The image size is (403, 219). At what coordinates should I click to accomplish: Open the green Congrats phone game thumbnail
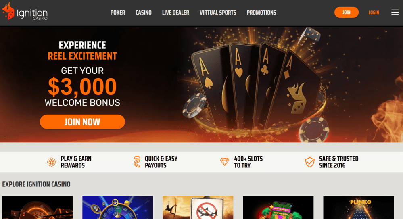tap(278, 207)
